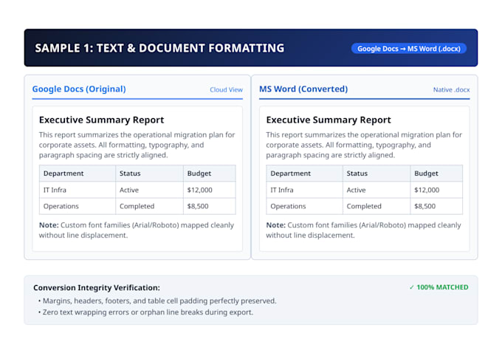Click the "Note:" font mapping text in MS Word panel
Image resolution: width=502 pixels, height=339 pixels.
coord(364,230)
